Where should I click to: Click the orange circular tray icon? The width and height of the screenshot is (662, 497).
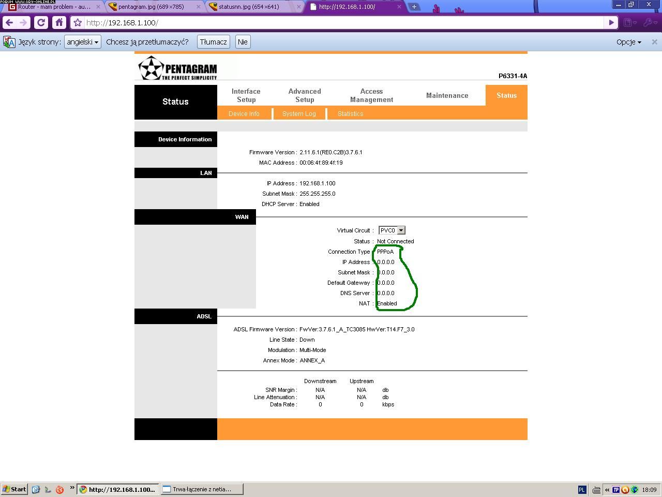click(625, 489)
